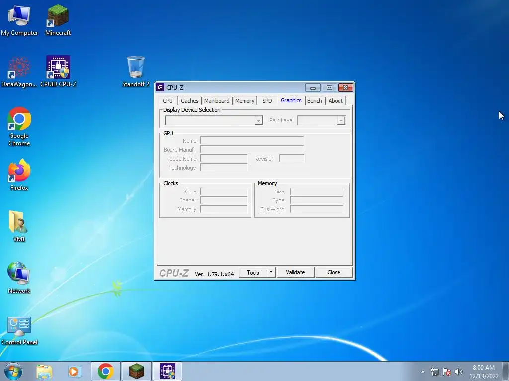Click the memory Type field
This screenshot has height=381, width=509.
(x=317, y=200)
